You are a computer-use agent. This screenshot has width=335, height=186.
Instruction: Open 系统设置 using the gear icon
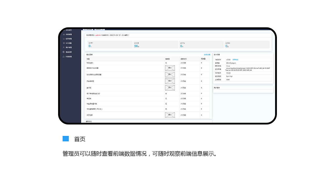click(64, 52)
